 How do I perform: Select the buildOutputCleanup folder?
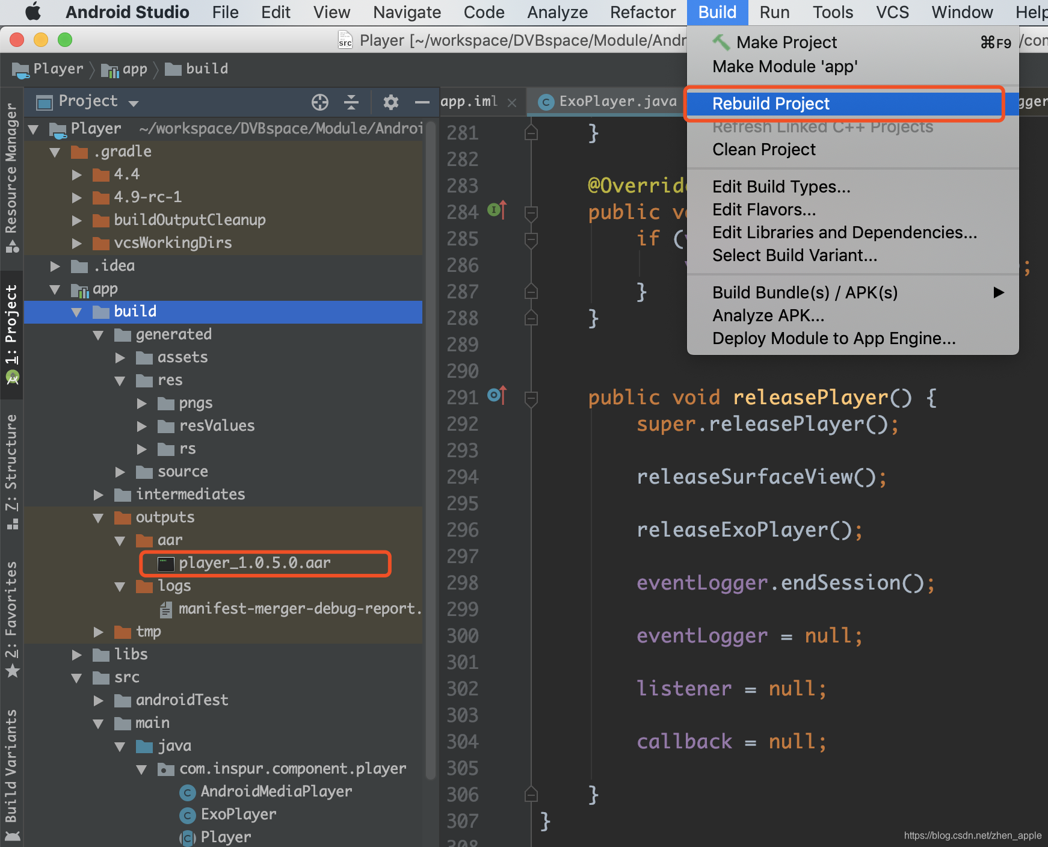179,220
